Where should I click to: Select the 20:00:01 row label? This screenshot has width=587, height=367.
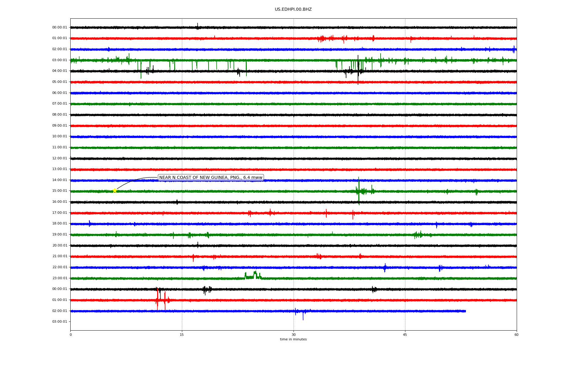pos(60,246)
